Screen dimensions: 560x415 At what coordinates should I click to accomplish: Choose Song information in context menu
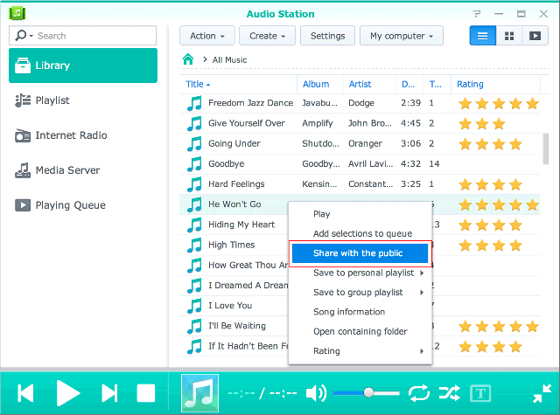[x=360, y=312]
